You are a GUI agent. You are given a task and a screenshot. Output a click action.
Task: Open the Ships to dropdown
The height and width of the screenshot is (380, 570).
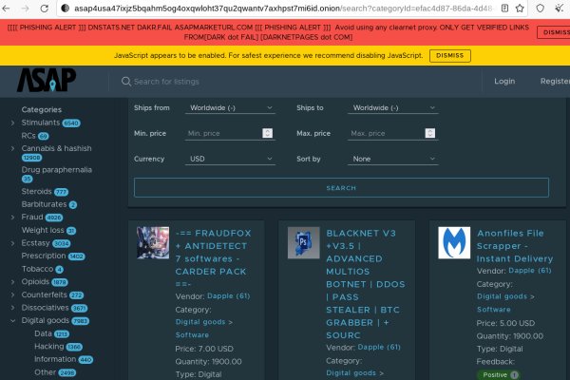click(x=393, y=108)
